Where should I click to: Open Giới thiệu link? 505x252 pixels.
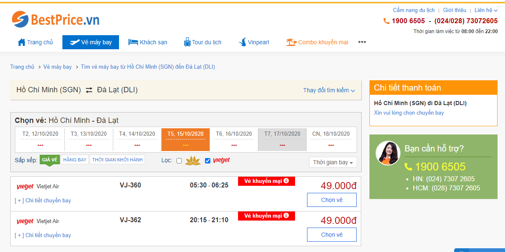455,10
